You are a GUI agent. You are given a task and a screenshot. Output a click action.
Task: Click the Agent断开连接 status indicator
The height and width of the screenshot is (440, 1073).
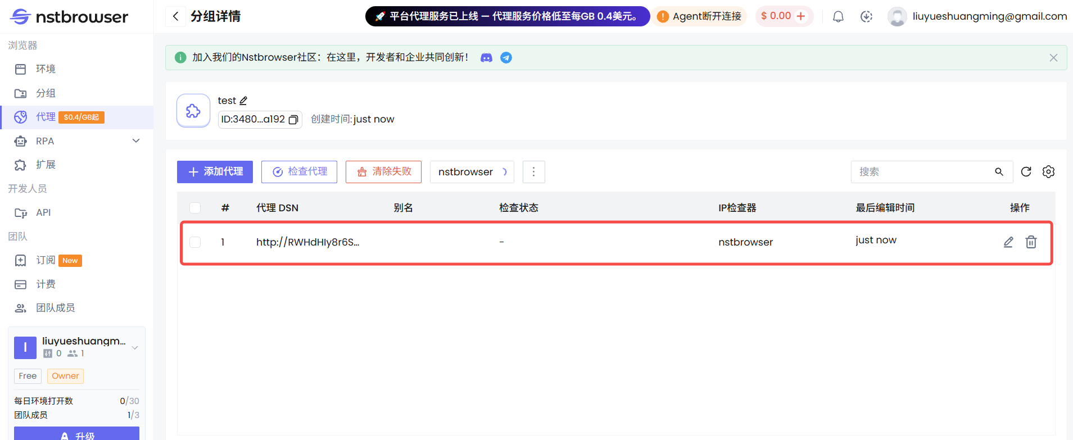pyautogui.click(x=700, y=16)
